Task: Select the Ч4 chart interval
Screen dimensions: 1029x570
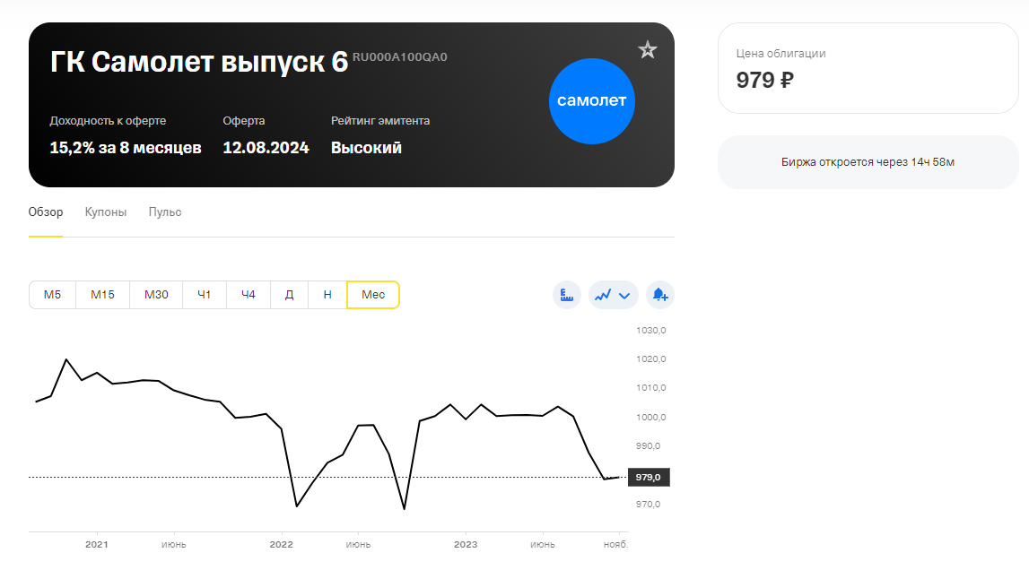Action: click(x=249, y=295)
